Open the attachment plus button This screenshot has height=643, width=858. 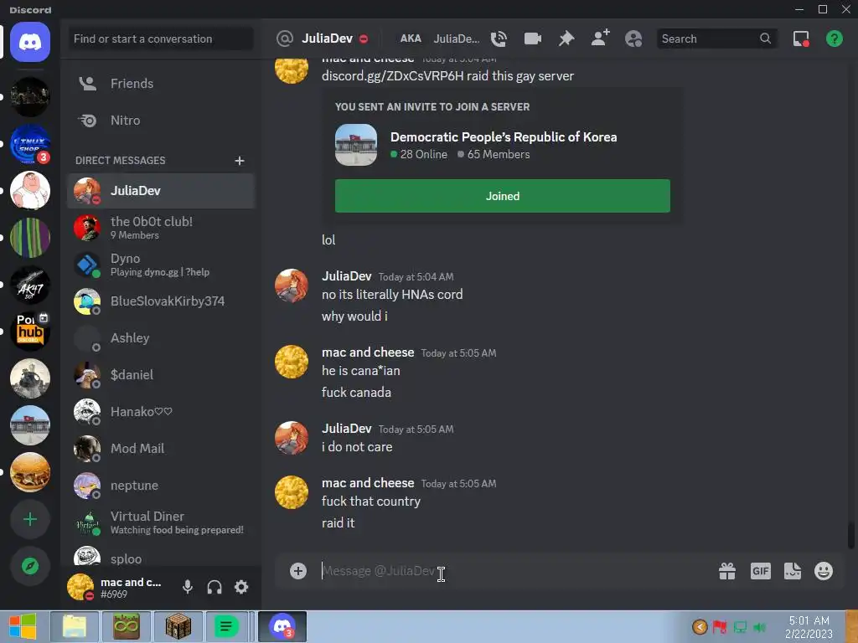pyautogui.click(x=298, y=571)
